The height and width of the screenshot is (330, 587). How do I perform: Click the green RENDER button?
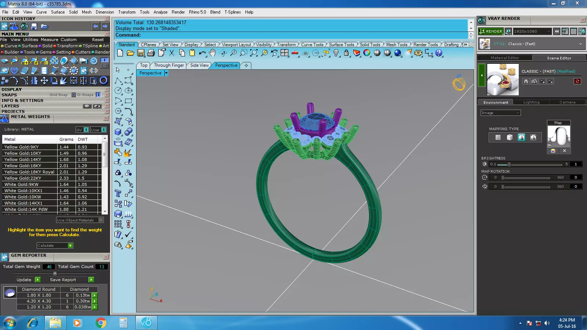coord(491,32)
